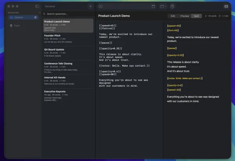Switch to Edit view tab

point(173,16)
